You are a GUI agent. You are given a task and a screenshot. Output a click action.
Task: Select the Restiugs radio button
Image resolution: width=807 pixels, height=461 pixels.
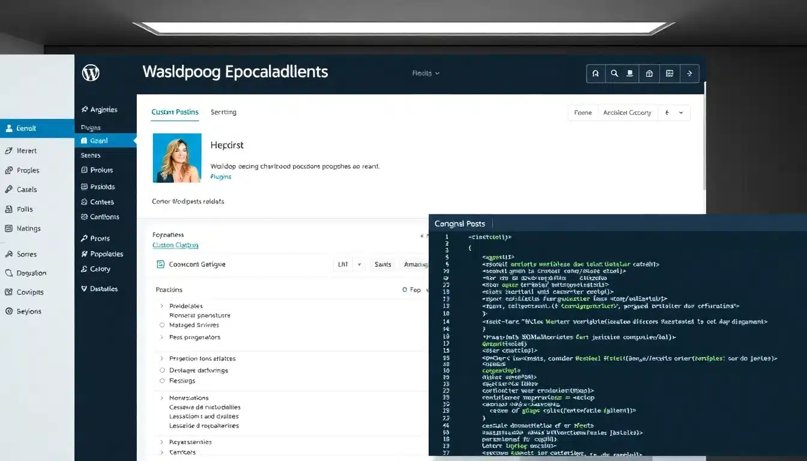(162, 381)
